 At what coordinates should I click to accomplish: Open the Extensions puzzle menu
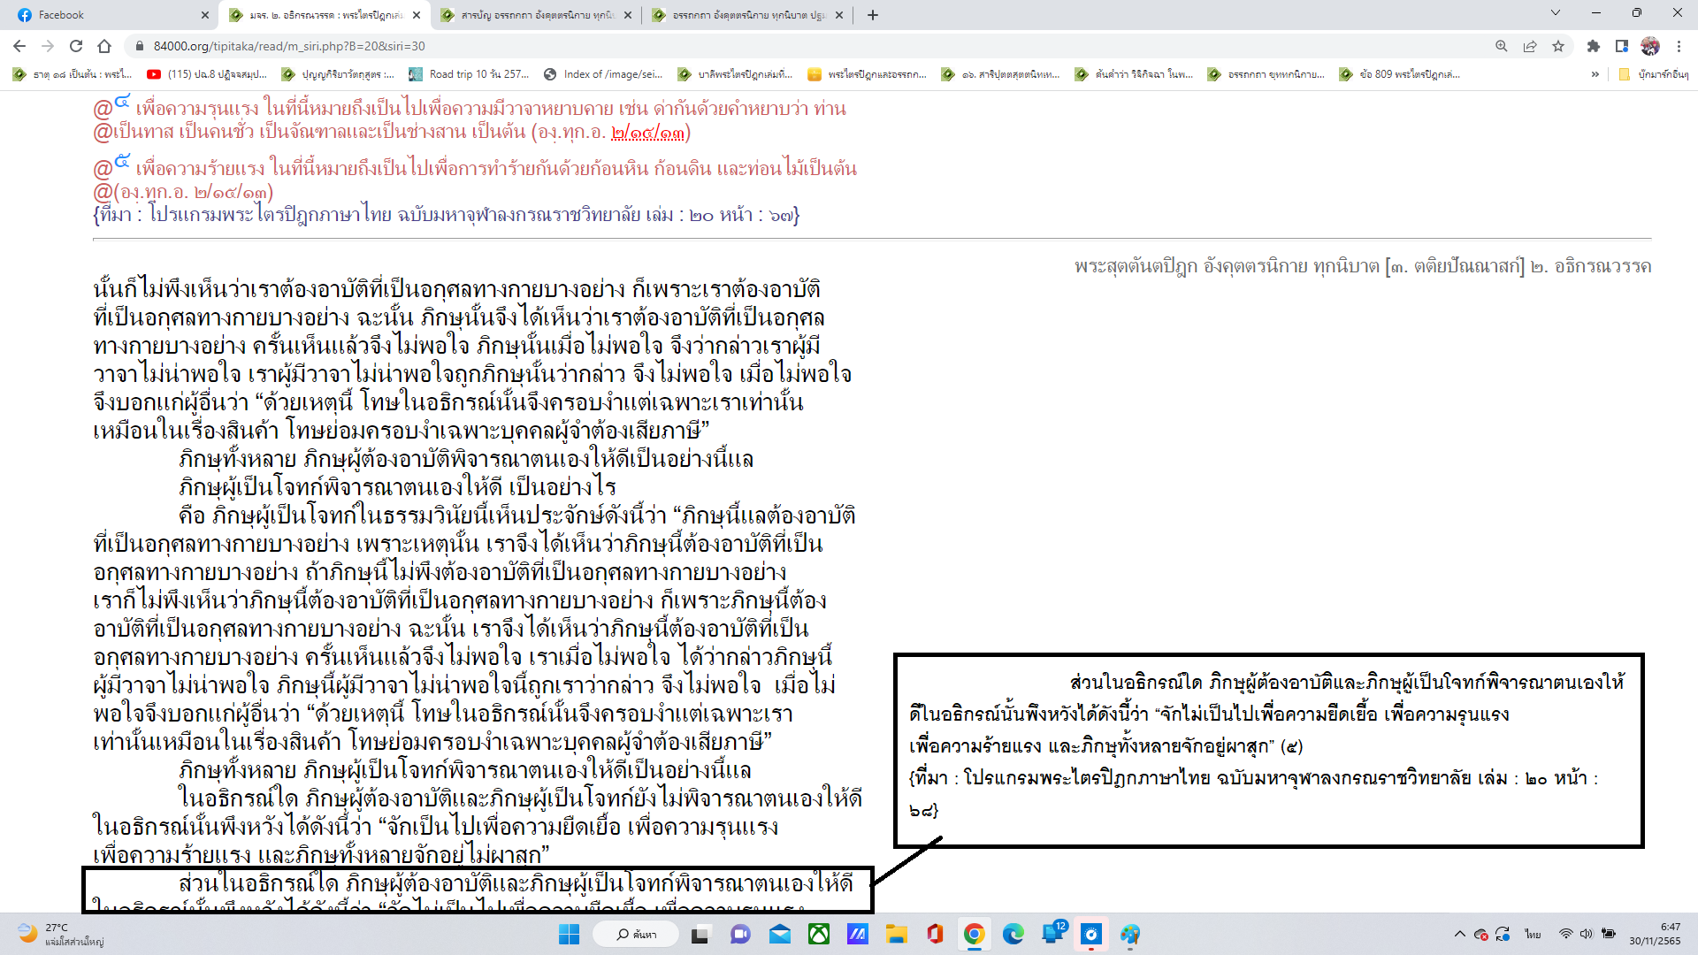pyautogui.click(x=1594, y=46)
